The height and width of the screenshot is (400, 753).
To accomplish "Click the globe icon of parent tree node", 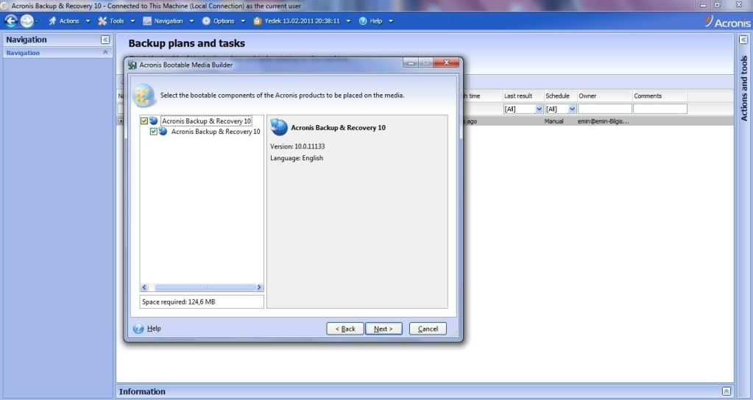I will tap(153, 121).
